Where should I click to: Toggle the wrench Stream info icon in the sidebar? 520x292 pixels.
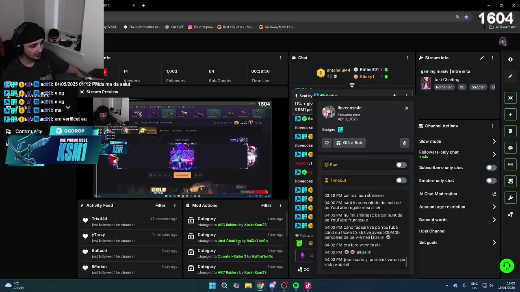point(510,198)
